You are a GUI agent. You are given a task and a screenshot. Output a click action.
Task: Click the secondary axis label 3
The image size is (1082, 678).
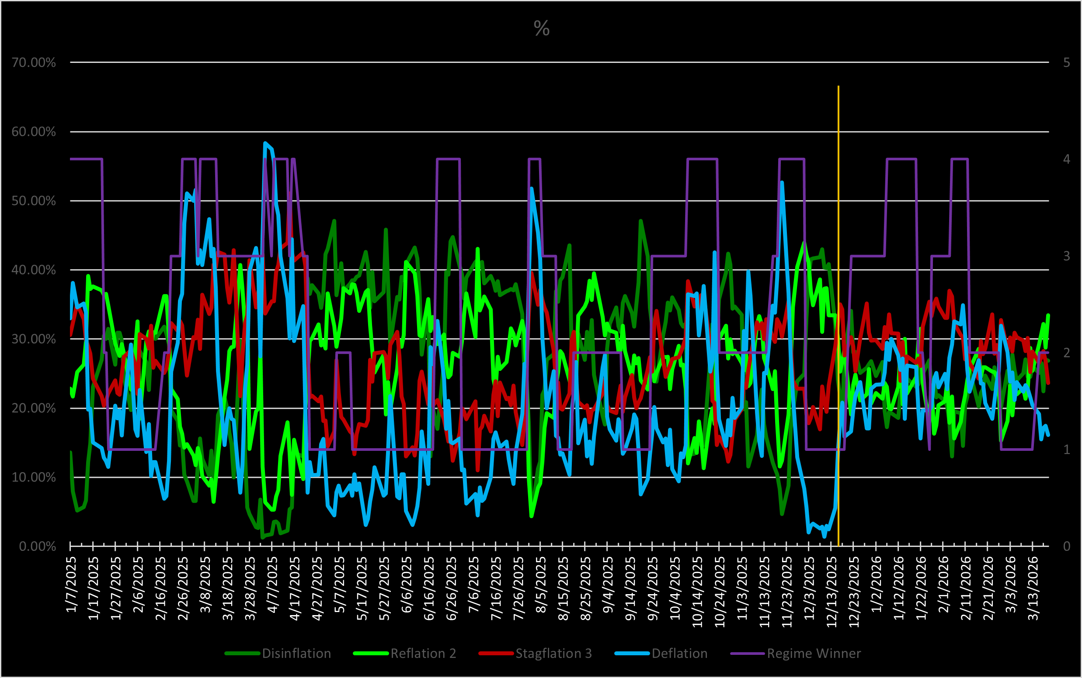coord(1067,256)
